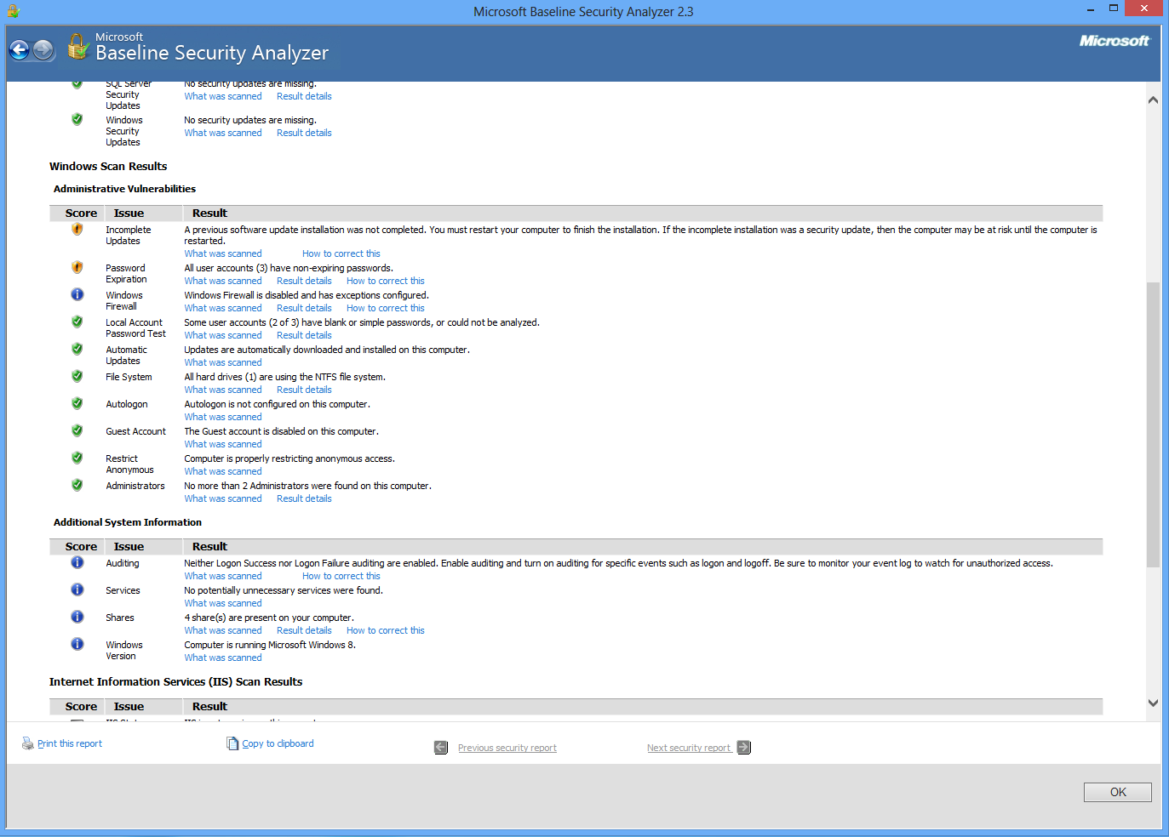Click the scrollbar down arrow

[x=1153, y=703]
